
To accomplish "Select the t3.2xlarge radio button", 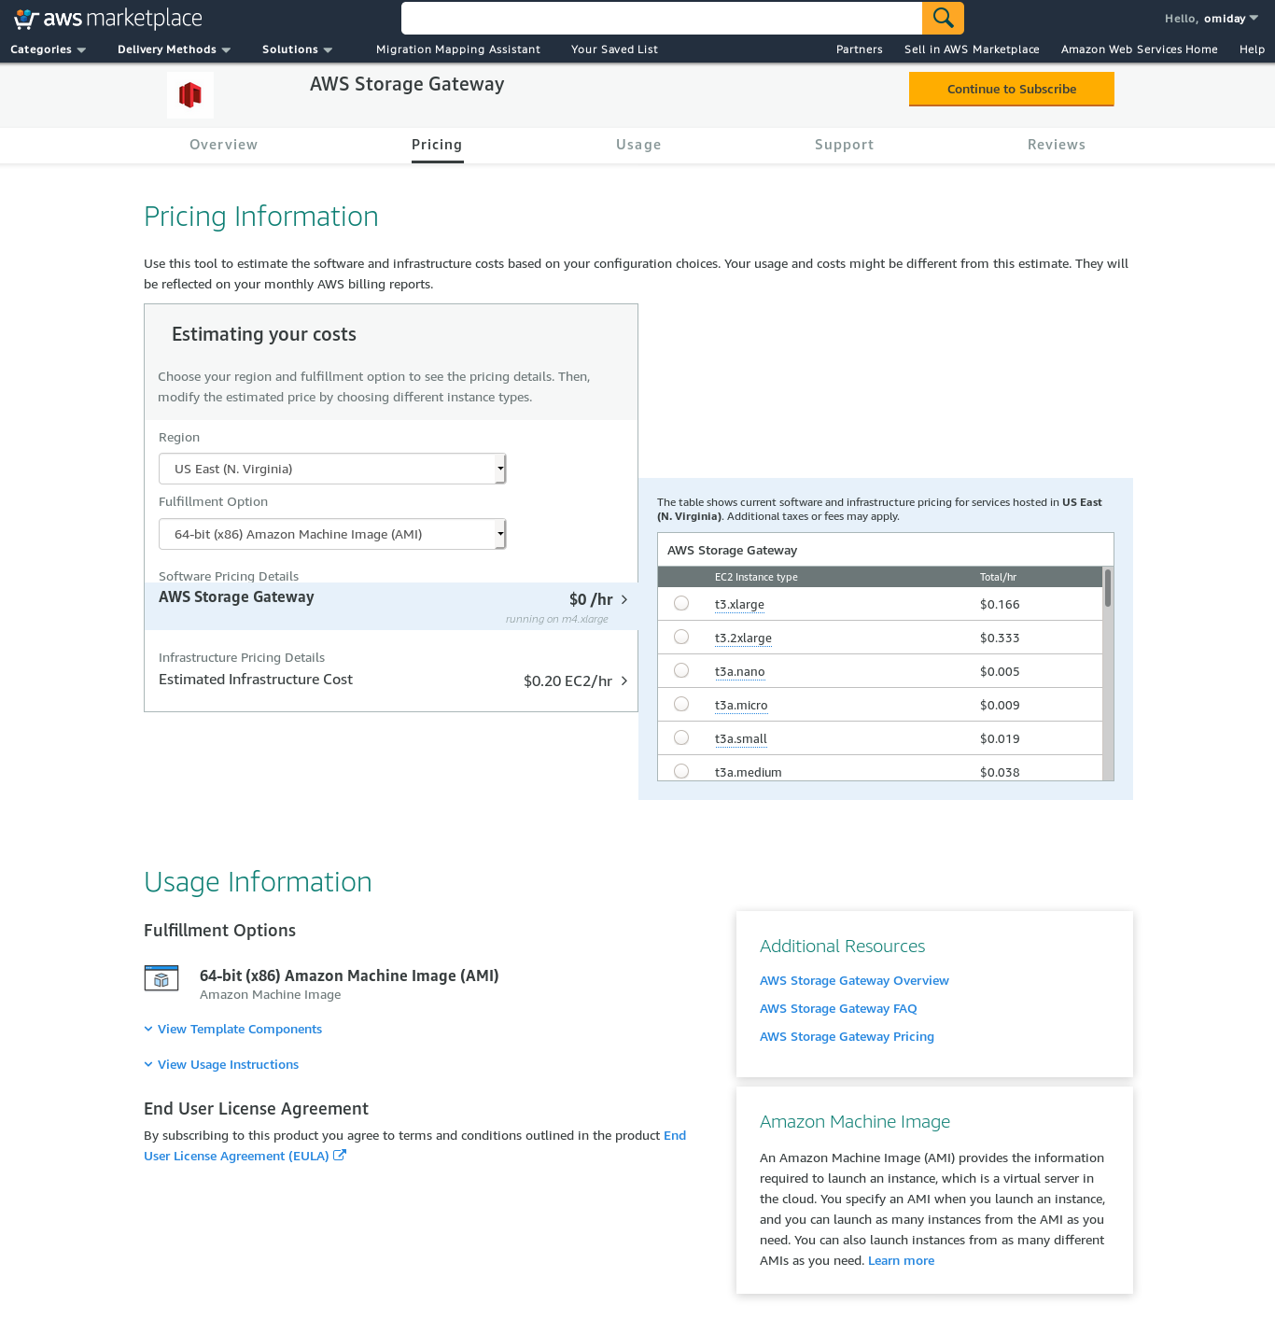I will 681,637.
